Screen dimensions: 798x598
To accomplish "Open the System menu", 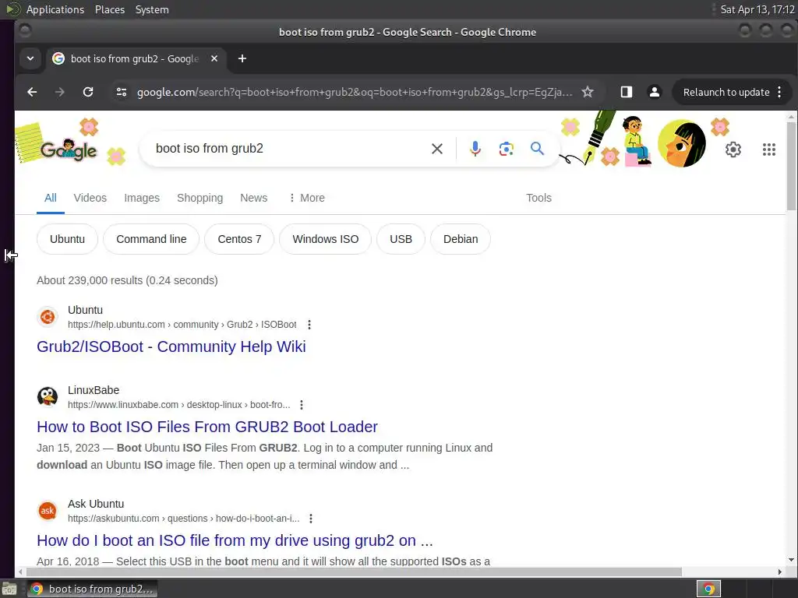I will click(x=152, y=9).
